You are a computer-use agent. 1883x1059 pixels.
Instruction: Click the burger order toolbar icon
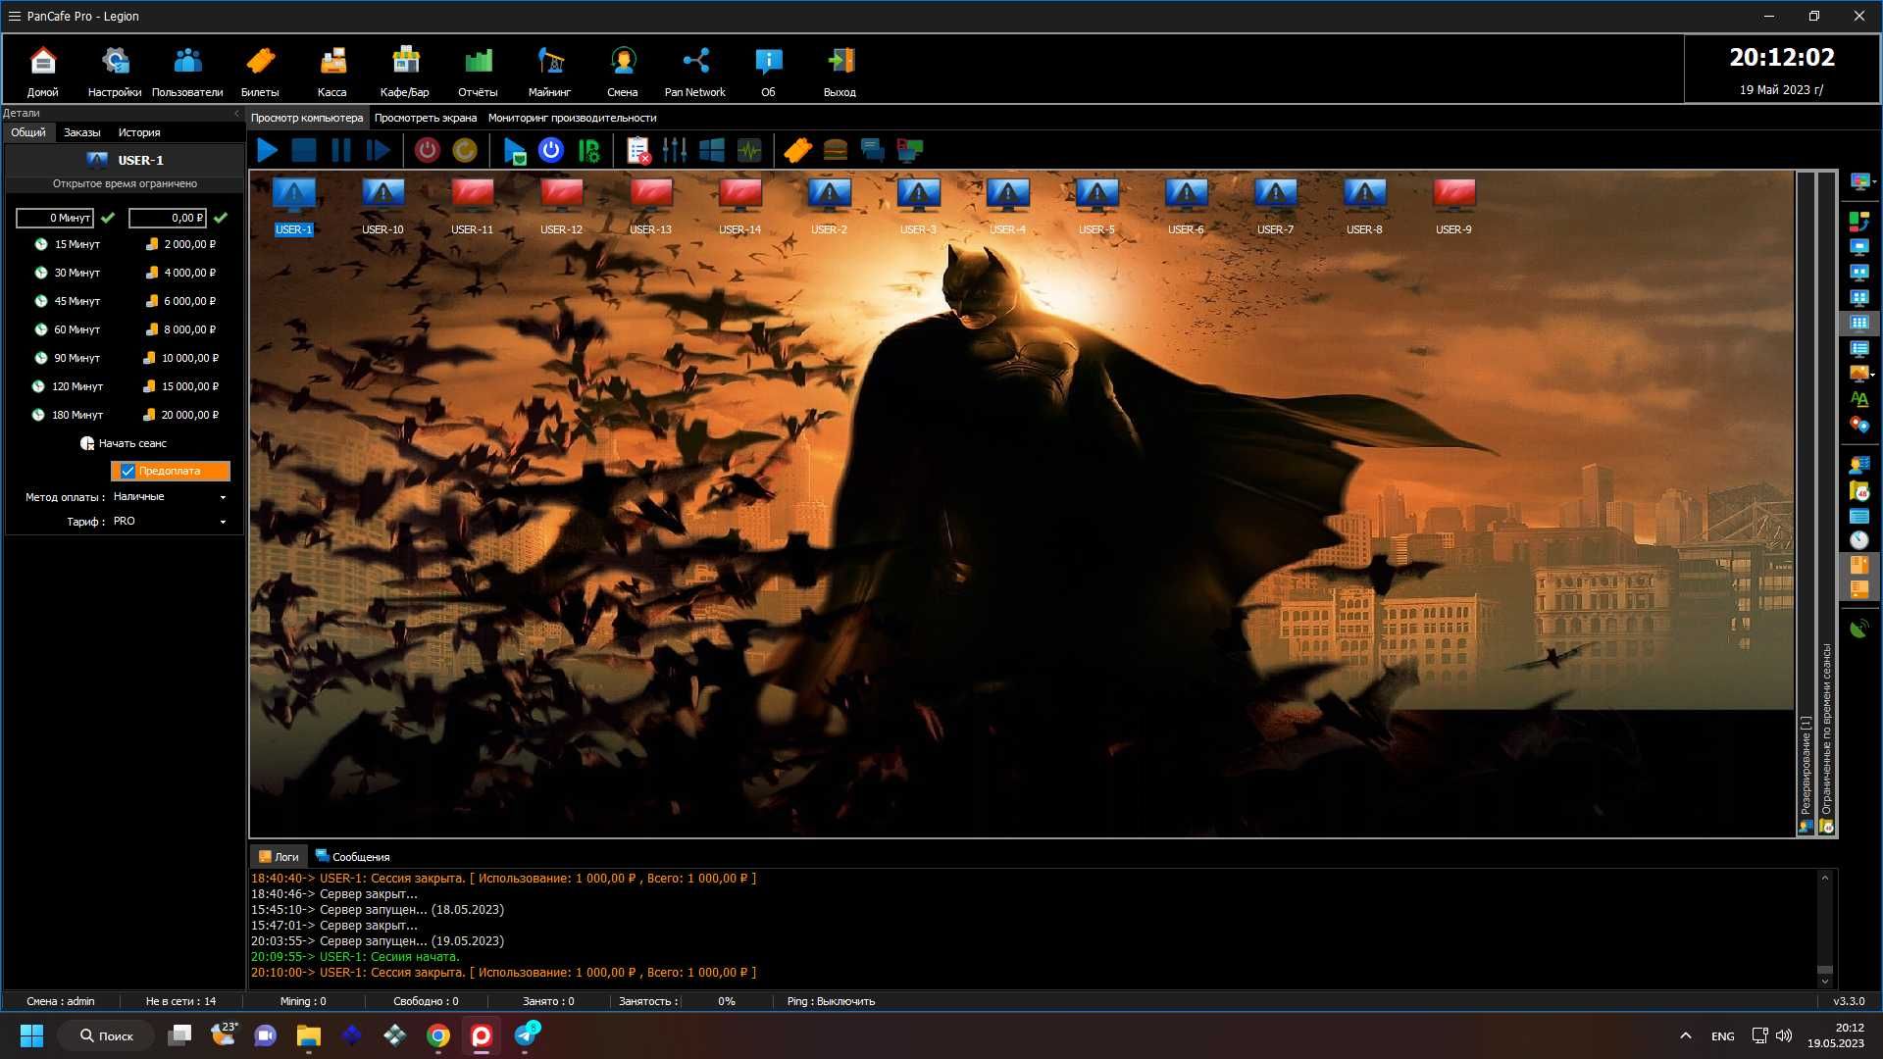tap(836, 150)
